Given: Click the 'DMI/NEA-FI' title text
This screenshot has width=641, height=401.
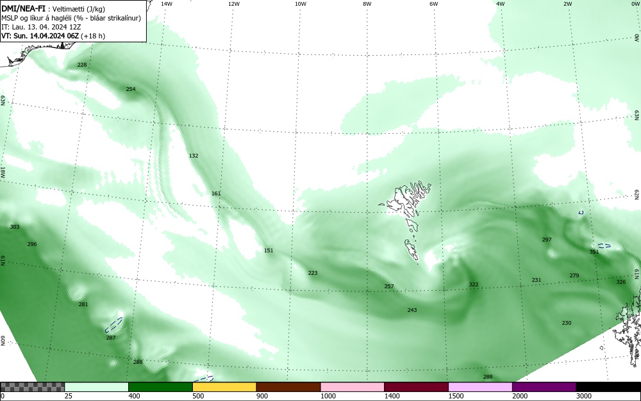Looking at the screenshot, I should point(23,8).
